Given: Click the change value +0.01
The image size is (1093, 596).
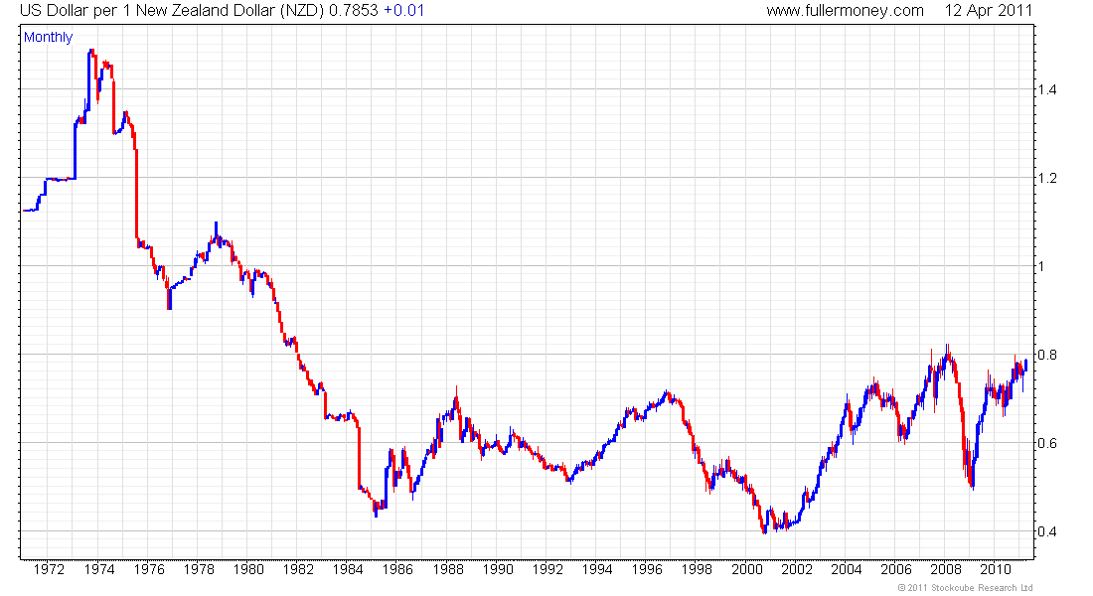Looking at the screenshot, I should point(403,11).
